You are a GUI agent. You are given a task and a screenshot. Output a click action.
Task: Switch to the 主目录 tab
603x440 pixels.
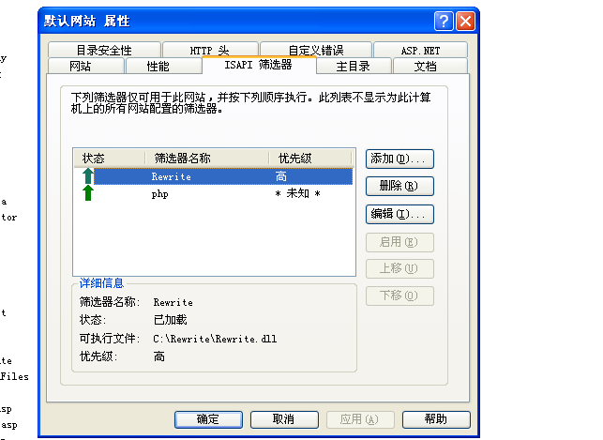[x=353, y=66]
